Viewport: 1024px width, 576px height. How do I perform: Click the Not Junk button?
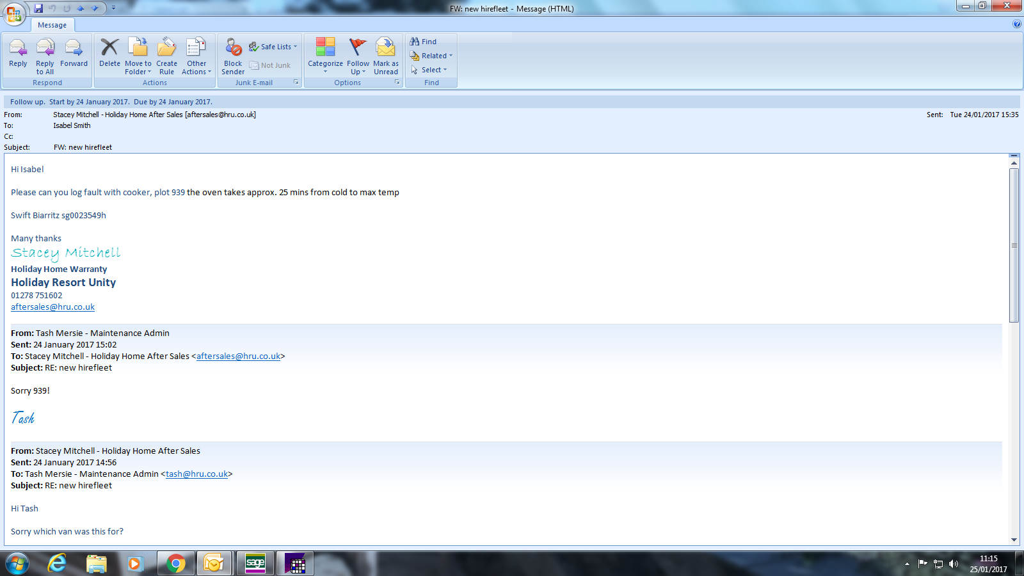pyautogui.click(x=270, y=65)
